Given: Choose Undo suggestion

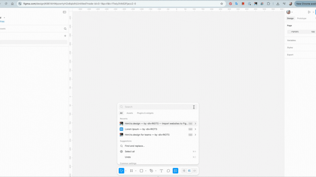Looking at the screenshot, I should click(158, 157).
